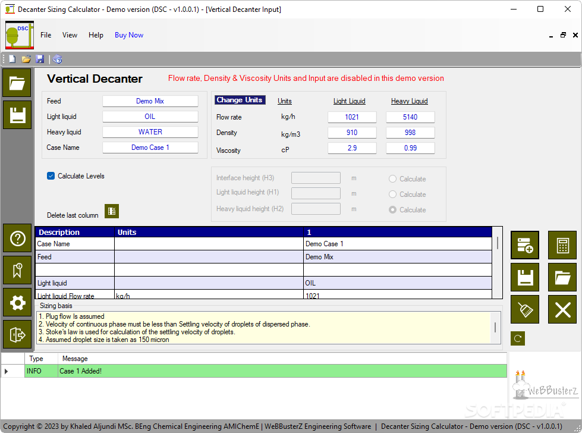Click column header 1 in results table
582x433 pixels.
coord(398,232)
